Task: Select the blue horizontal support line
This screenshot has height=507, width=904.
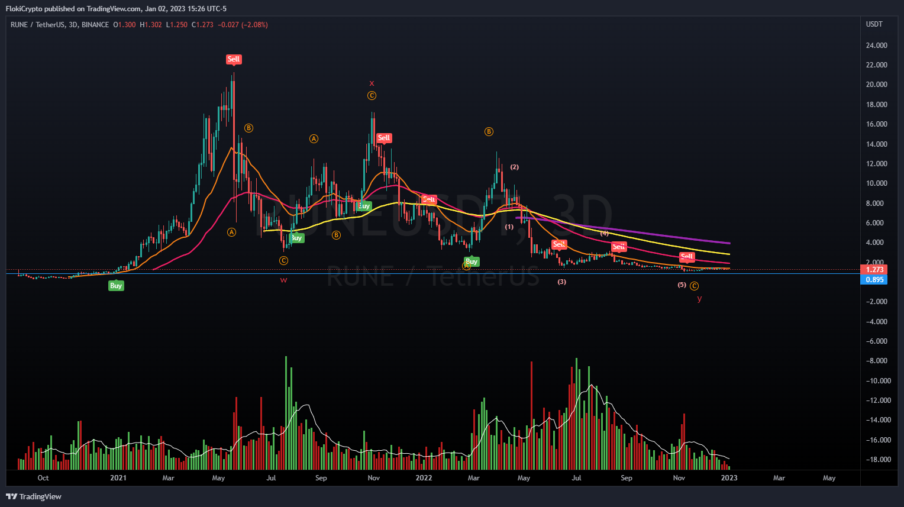Action: click(432, 273)
